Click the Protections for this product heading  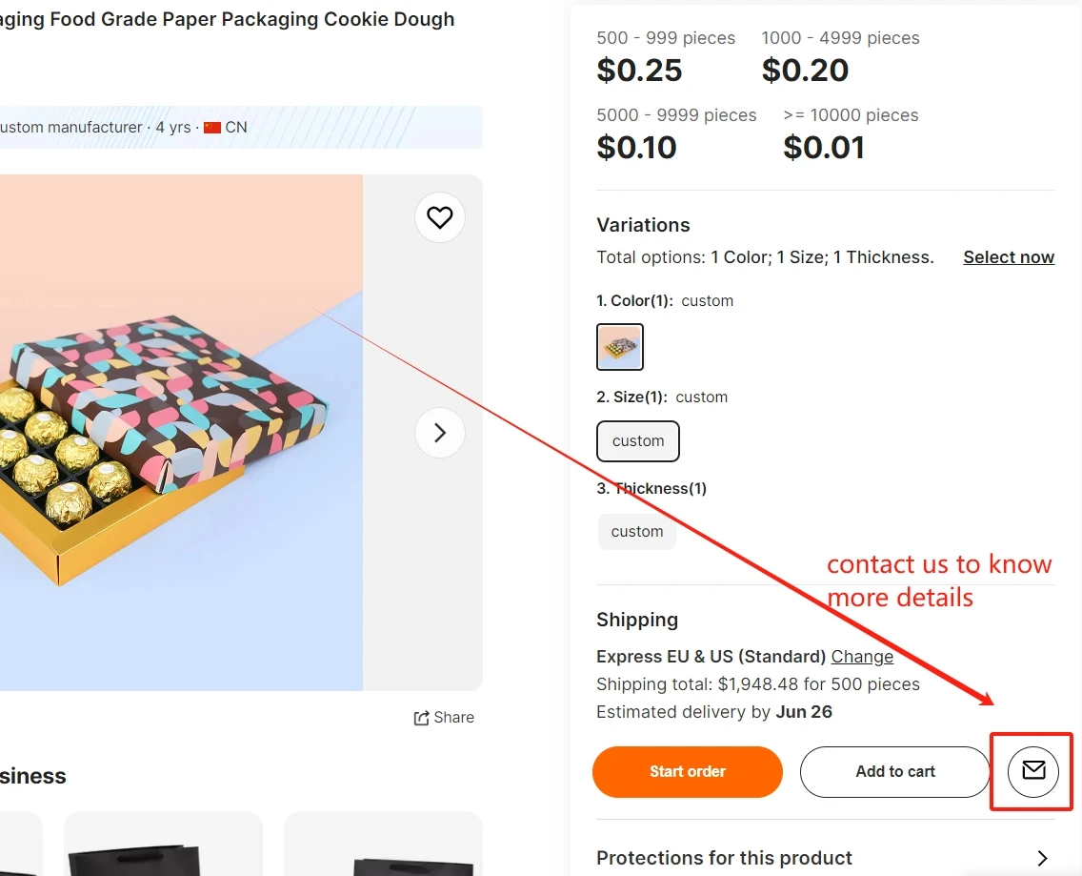tap(724, 858)
